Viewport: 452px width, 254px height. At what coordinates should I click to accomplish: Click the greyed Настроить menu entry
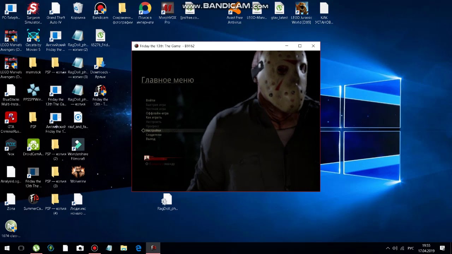pos(154,122)
